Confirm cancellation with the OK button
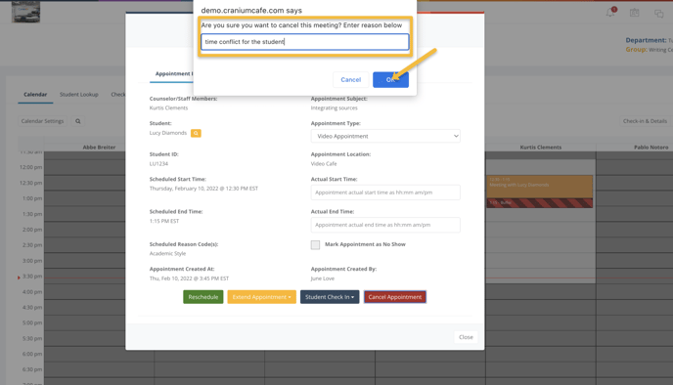 (390, 80)
